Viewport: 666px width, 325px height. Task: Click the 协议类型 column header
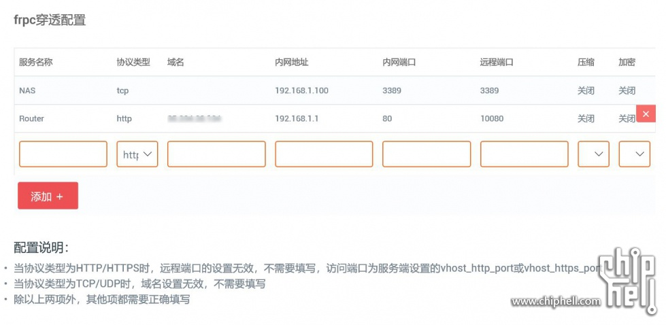[133, 63]
